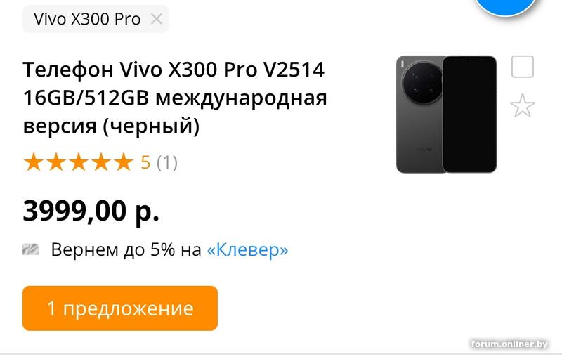The width and height of the screenshot is (562, 359).
Task: Click the price 3999,00 р.
Action: pos(91,211)
